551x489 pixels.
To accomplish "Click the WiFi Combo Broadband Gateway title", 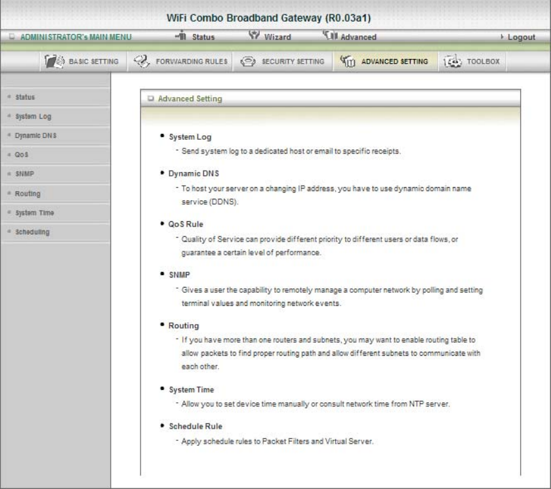I will coord(268,18).
